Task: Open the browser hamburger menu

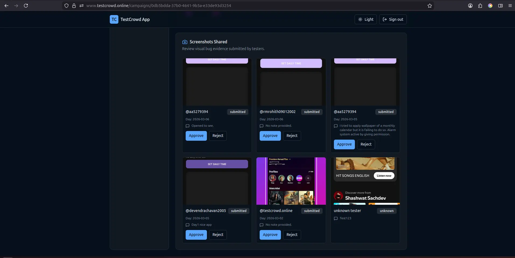Action: pos(510,5)
